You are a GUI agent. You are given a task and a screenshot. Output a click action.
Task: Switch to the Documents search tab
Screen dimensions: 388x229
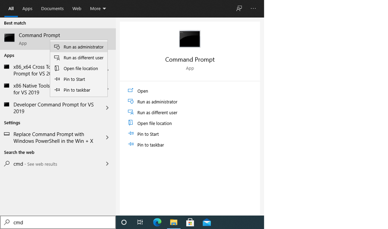(52, 9)
